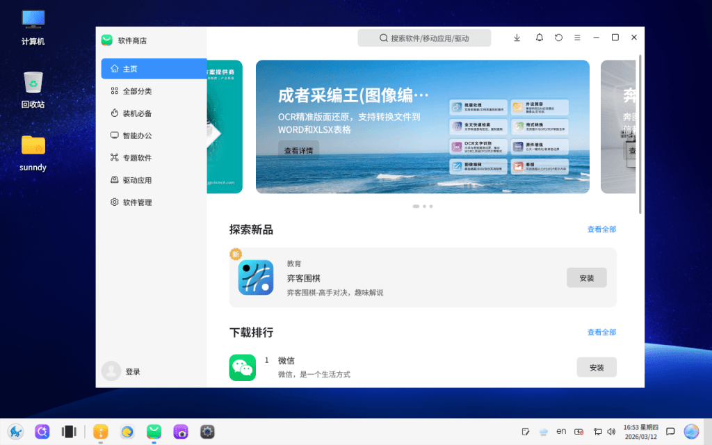Screen dimensions: 712x445
Task: Open notifications bell in app store
Action: click(539, 38)
